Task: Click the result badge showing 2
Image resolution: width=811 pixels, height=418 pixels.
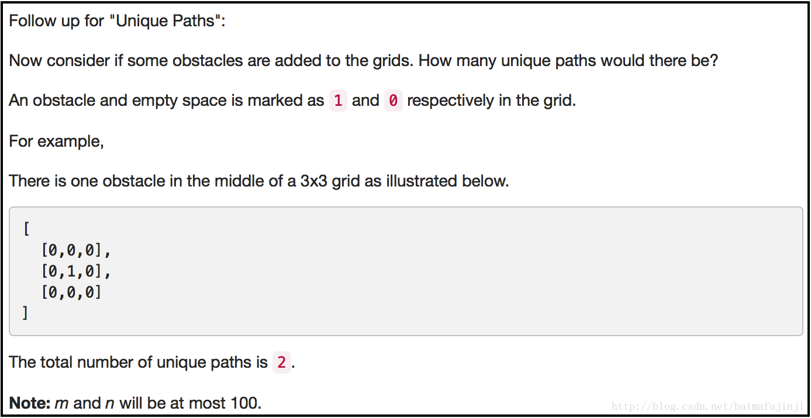Action: click(281, 362)
